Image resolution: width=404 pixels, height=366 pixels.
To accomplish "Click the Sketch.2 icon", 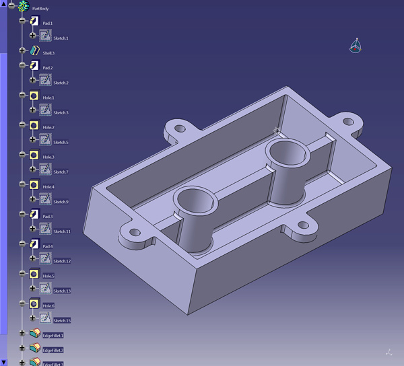I will tap(45, 81).
